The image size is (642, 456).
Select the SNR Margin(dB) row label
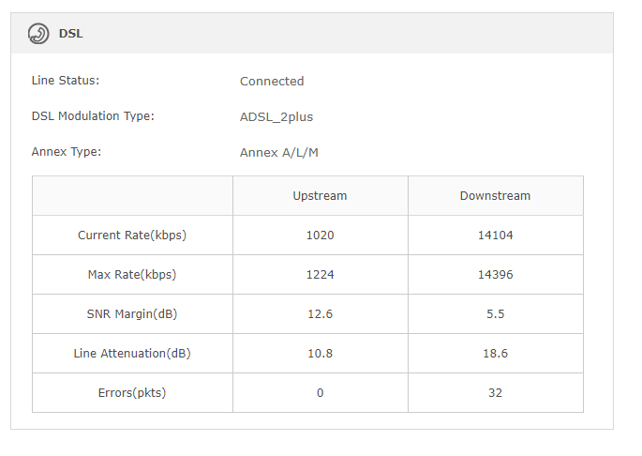pyautogui.click(x=132, y=314)
